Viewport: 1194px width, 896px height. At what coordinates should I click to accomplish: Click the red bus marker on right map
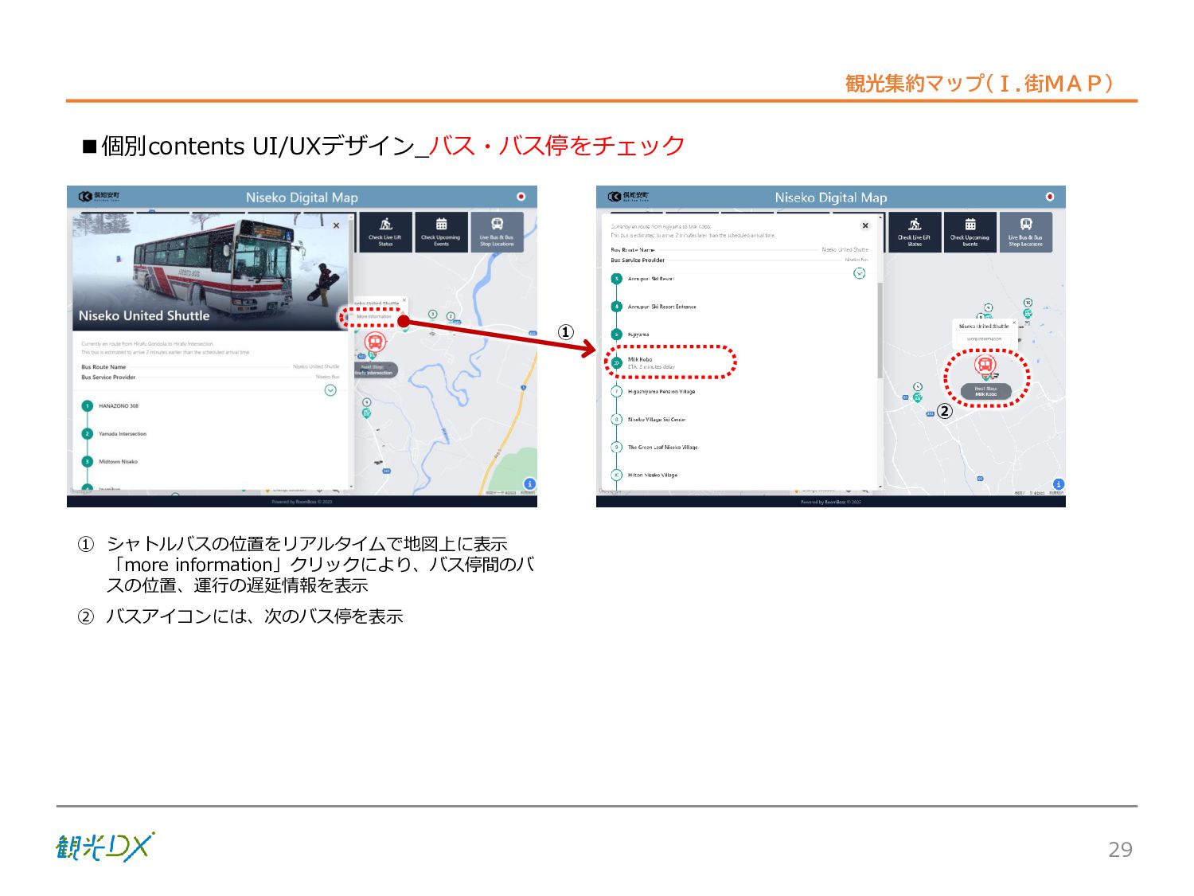click(985, 366)
